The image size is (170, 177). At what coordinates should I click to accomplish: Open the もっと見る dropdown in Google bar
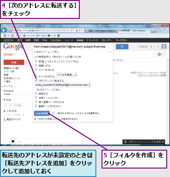[122, 40]
